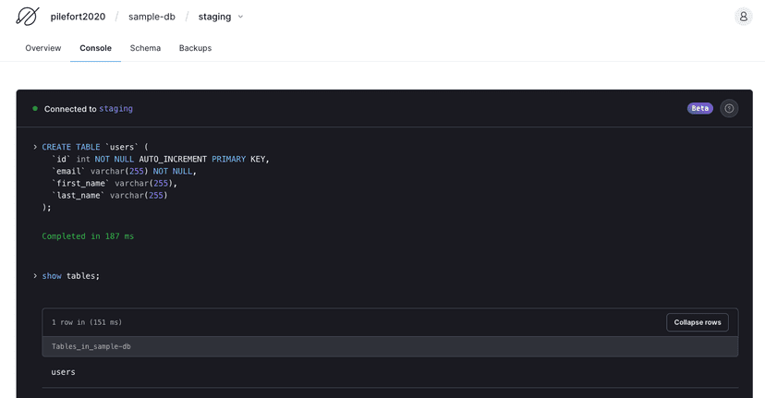765x398 pixels.
Task: Click the prompt arrow before CREATE TABLE
Action: (x=35, y=147)
